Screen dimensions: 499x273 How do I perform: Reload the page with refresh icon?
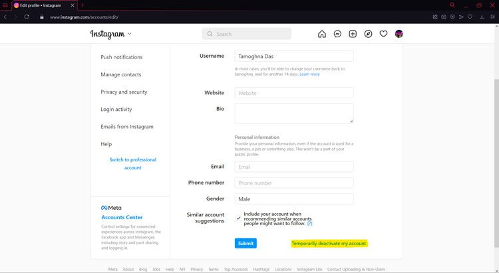pyautogui.click(x=27, y=17)
